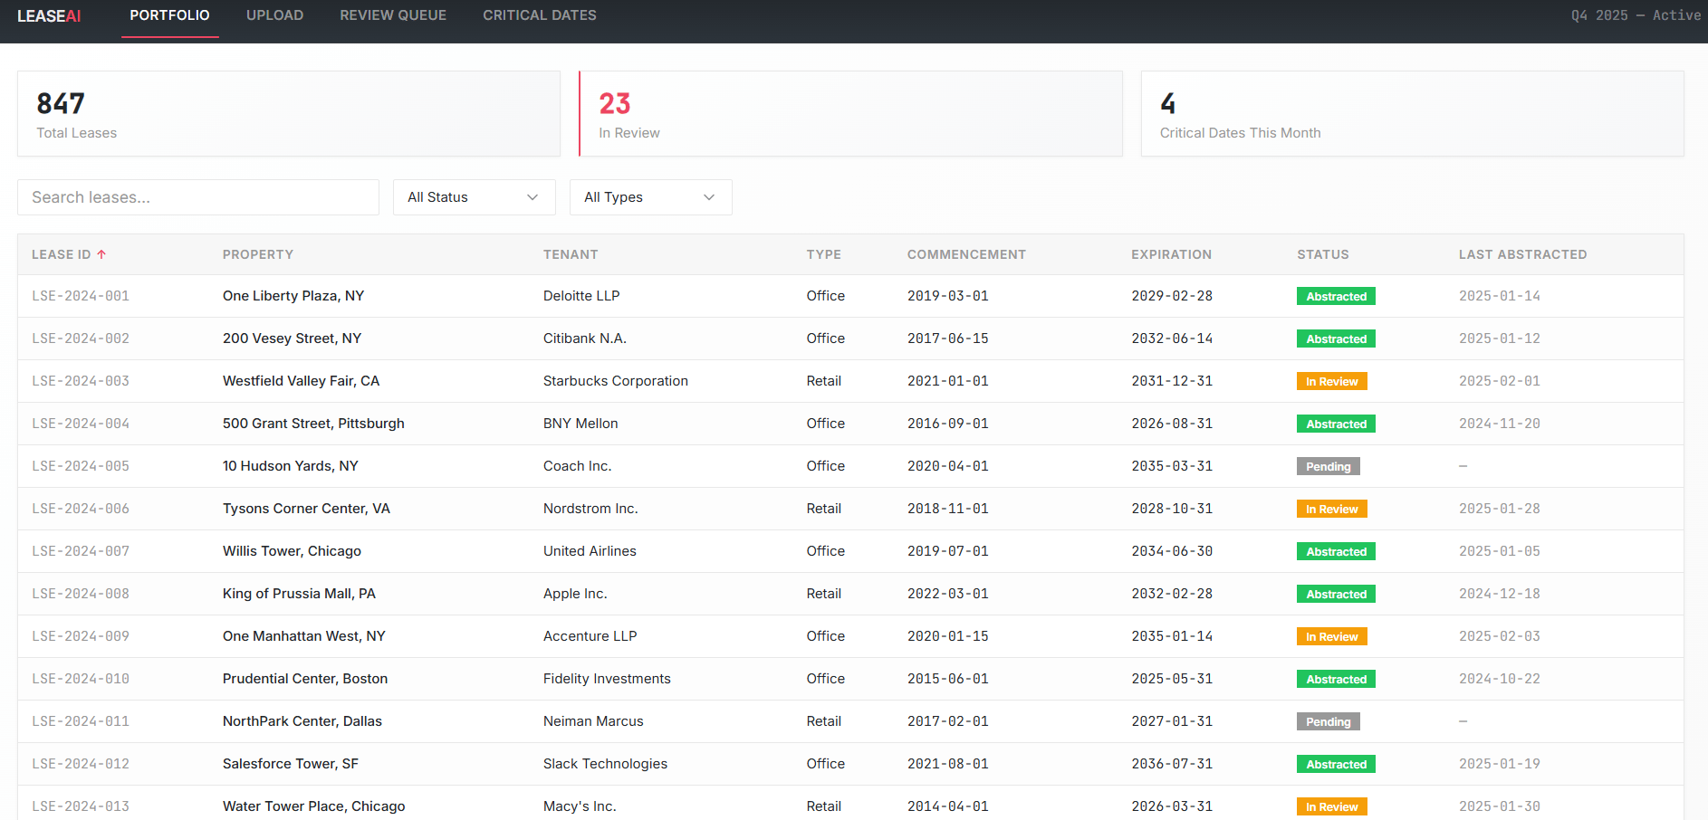This screenshot has height=820, width=1708.
Task: Switch to the UPLOAD tab
Action: [x=274, y=15]
